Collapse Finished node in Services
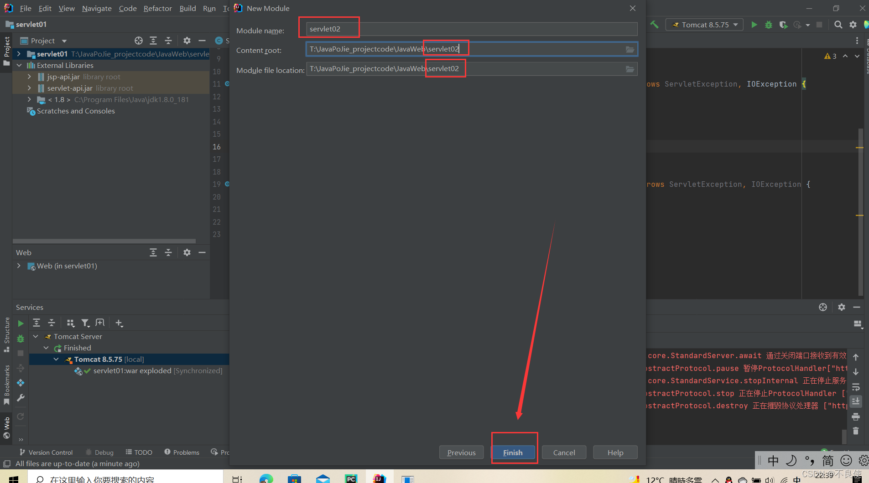 46,348
